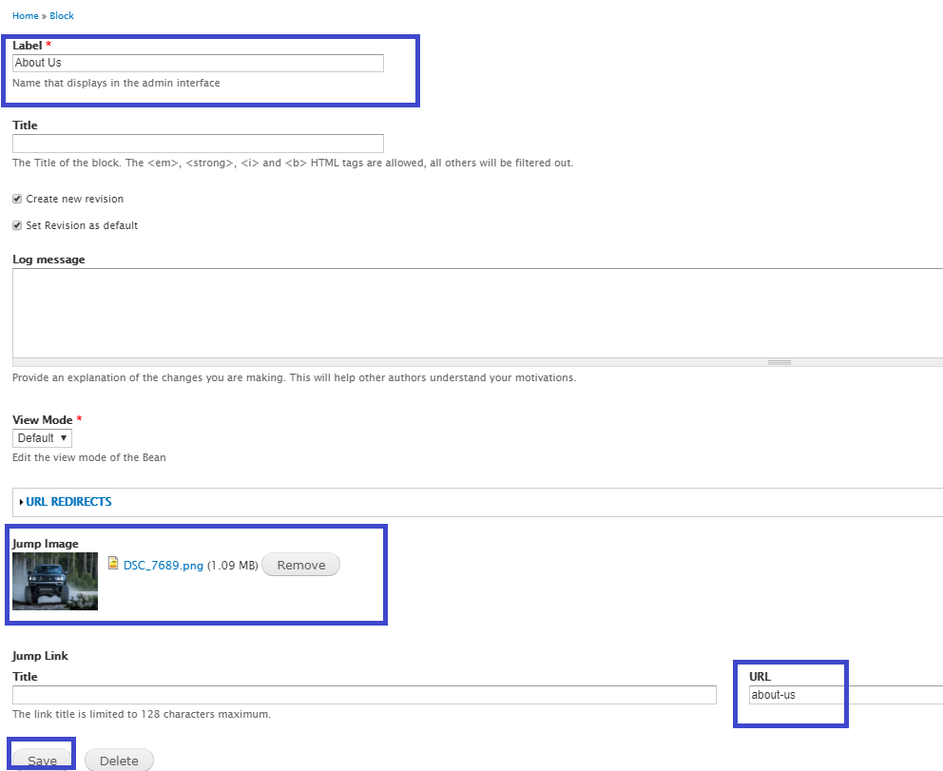Expand the URL REDIRECTS section
Image resolution: width=943 pixels, height=771 pixels.
click(68, 502)
